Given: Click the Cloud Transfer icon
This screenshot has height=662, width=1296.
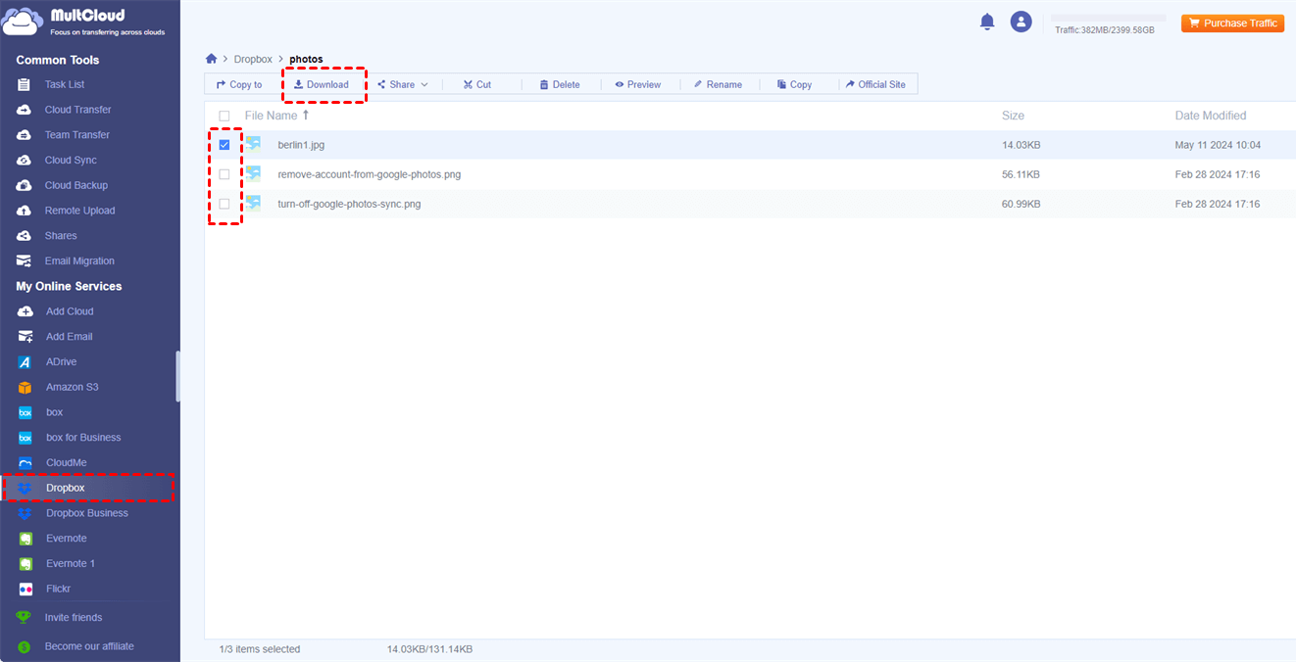Looking at the screenshot, I should [25, 110].
